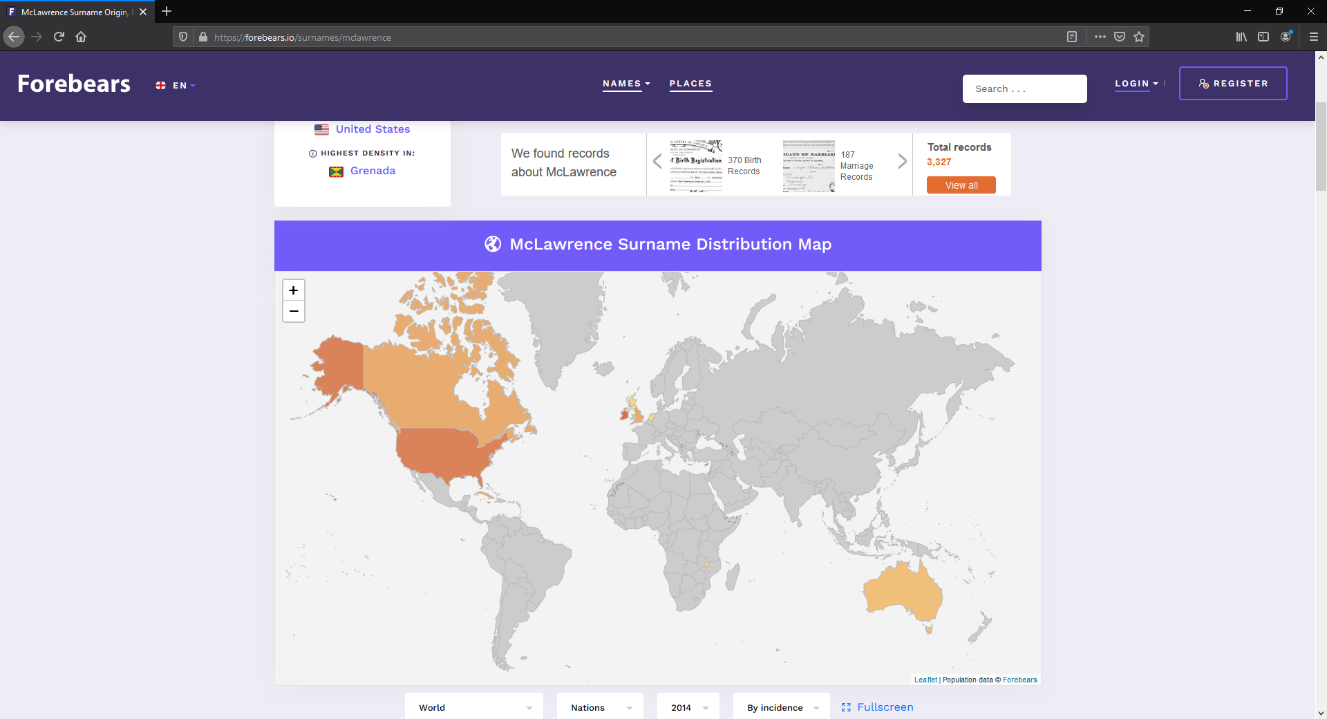
Task: Open the browser hamburger menu
Action: click(x=1314, y=37)
